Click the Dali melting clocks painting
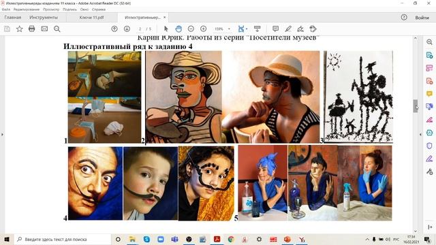Screen dimensions: 436x245 (x=104, y=74)
